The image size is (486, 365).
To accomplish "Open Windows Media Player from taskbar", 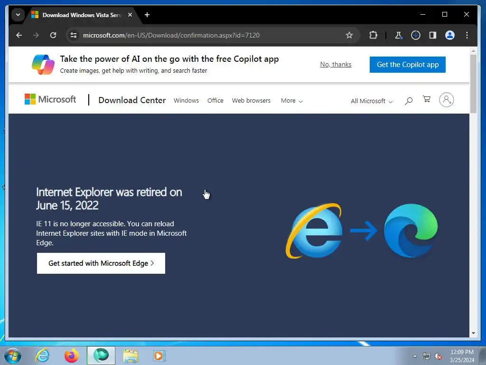I will click(x=159, y=355).
